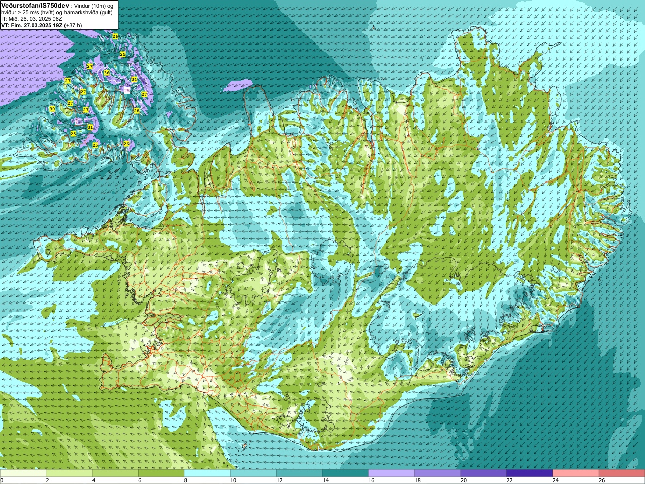Click the violet 20–22 m/s legend swatch
This screenshot has width=645, height=484.
483,473
